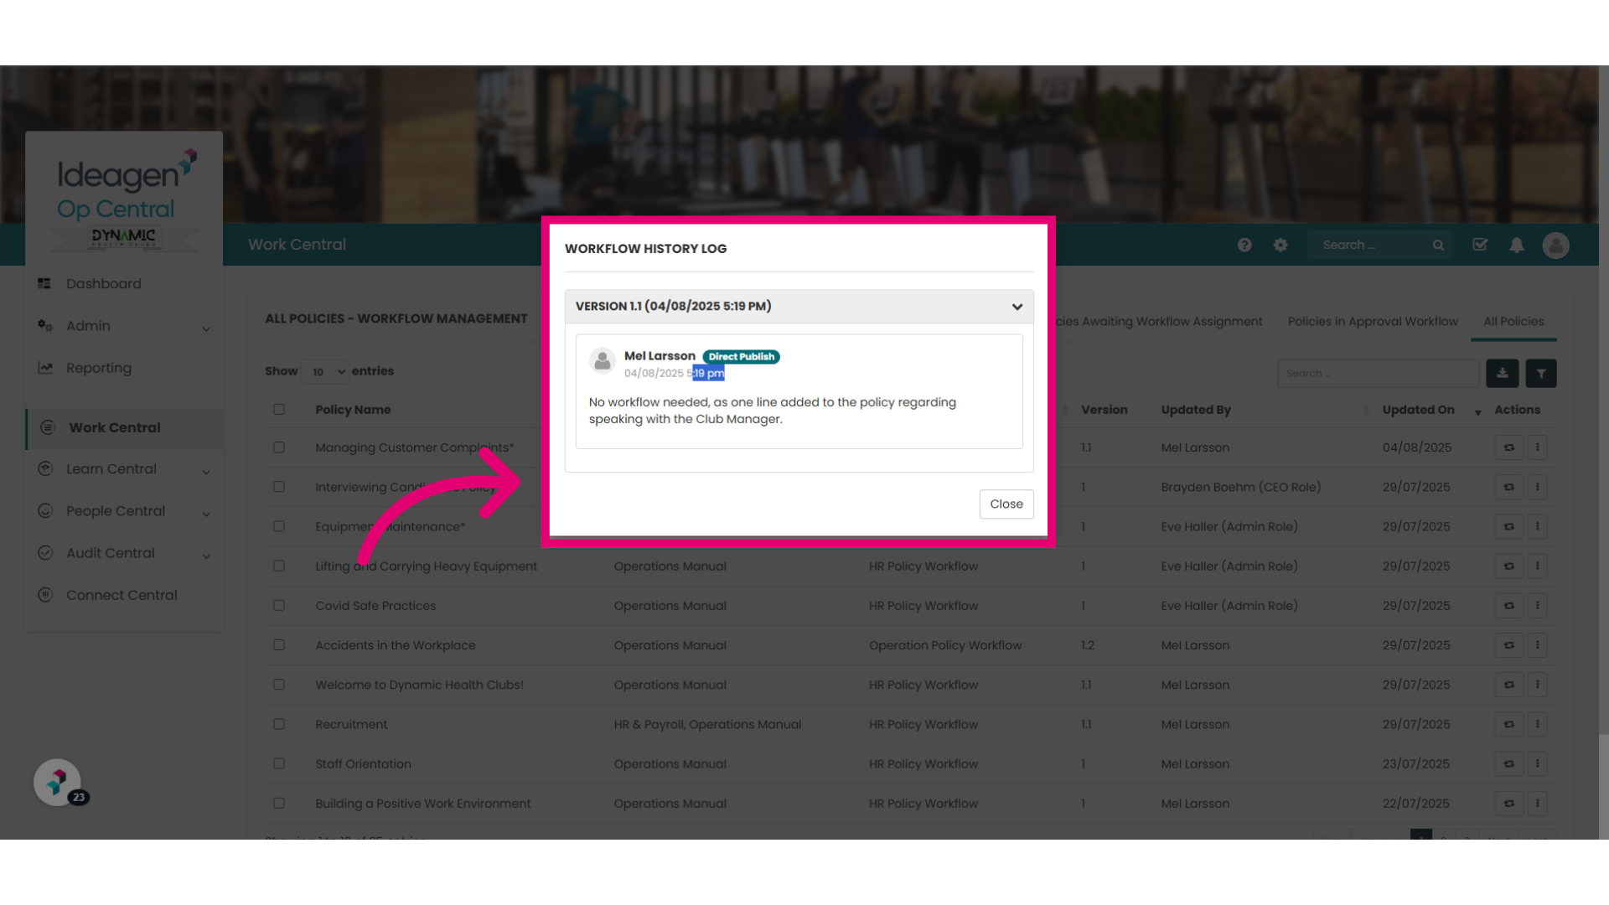Screen dimensions: 1609x905
Task: Check the Covid Safe Practices row checkbox
Action: tap(279, 606)
